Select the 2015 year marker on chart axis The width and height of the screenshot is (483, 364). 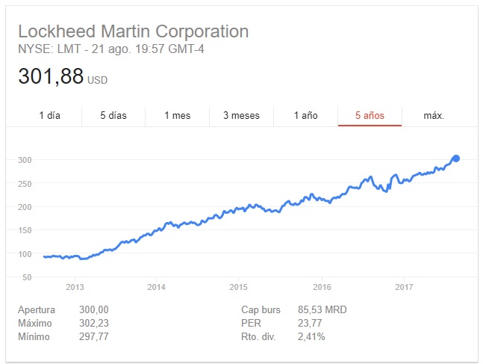point(238,287)
